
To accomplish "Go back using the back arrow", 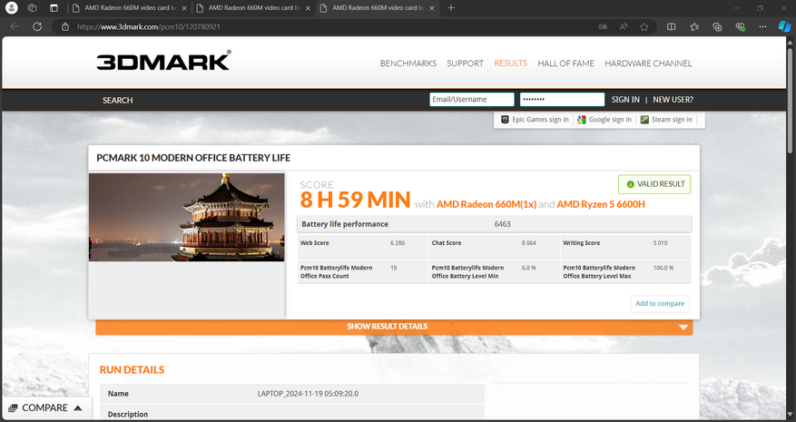I will (15, 27).
